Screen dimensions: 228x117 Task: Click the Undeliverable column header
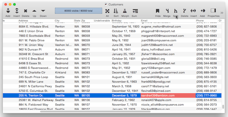point(102,21)
